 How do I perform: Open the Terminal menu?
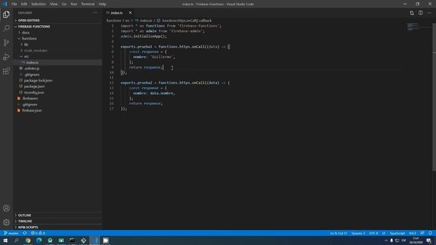[x=88, y=4]
